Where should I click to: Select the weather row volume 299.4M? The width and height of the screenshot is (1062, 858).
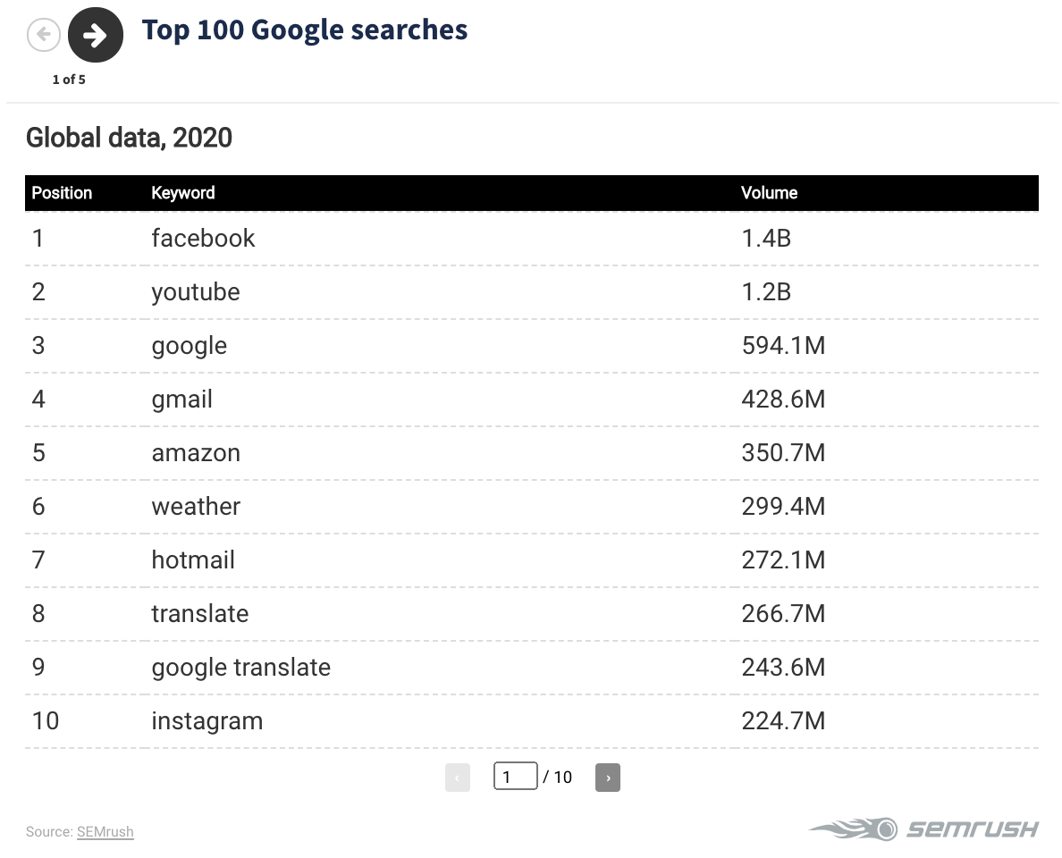pyautogui.click(x=784, y=507)
